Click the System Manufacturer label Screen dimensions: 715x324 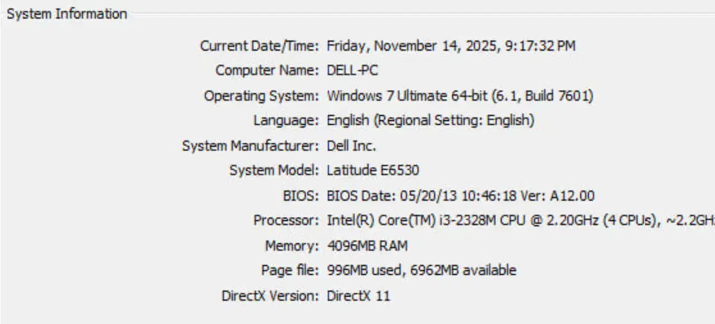250,147
